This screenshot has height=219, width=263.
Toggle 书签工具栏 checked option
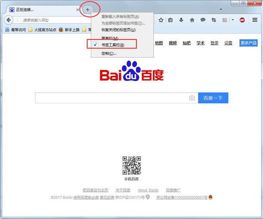pos(122,45)
